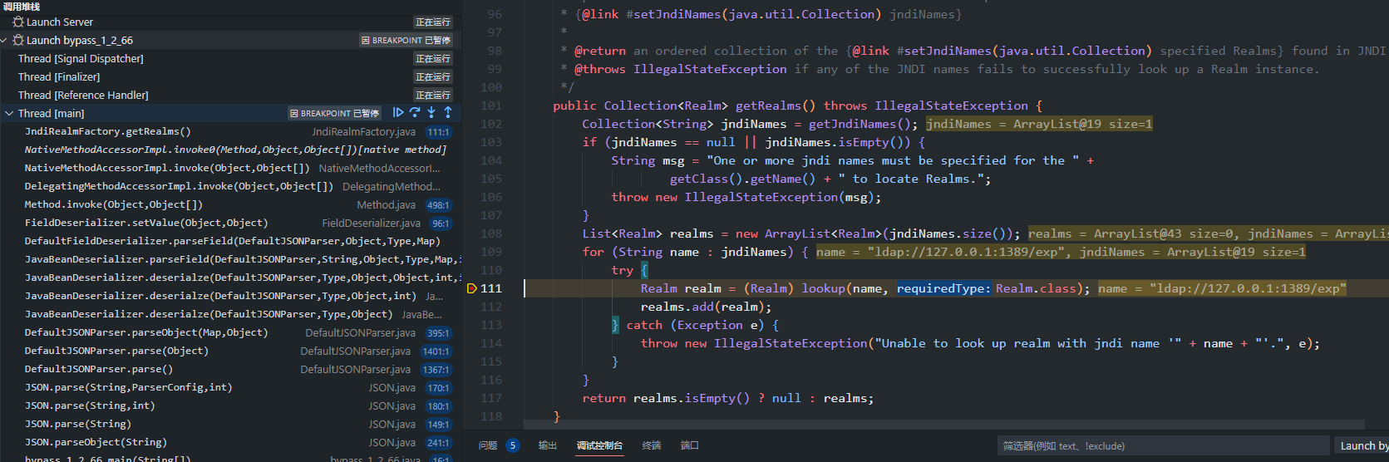Click the Launch bypass_1_2_66 bug icon
Viewport: 1389px width, 462px height.
(x=18, y=41)
